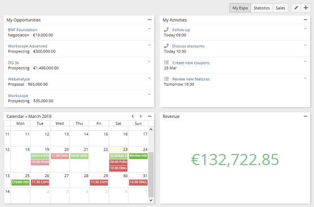Screen dimensions: 314x207
Task: Click calendar scrollbar up arrow
Action: coord(151,129)
